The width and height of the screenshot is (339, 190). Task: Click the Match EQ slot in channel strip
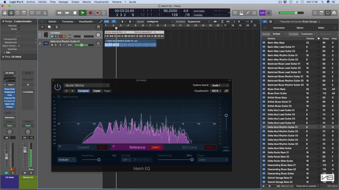point(10,104)
